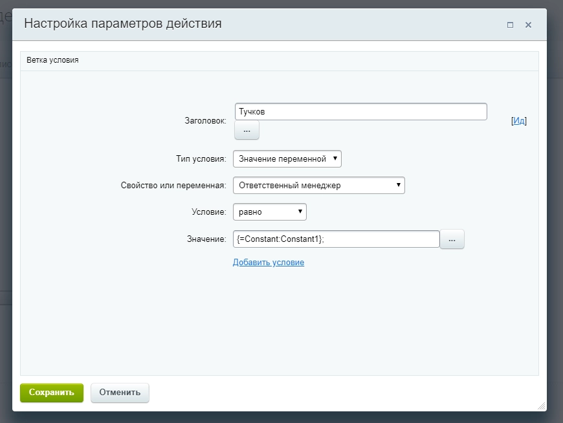Click the Ветка условия section header
The width and height of the screenshot is (563, 423).
(47, 60)
